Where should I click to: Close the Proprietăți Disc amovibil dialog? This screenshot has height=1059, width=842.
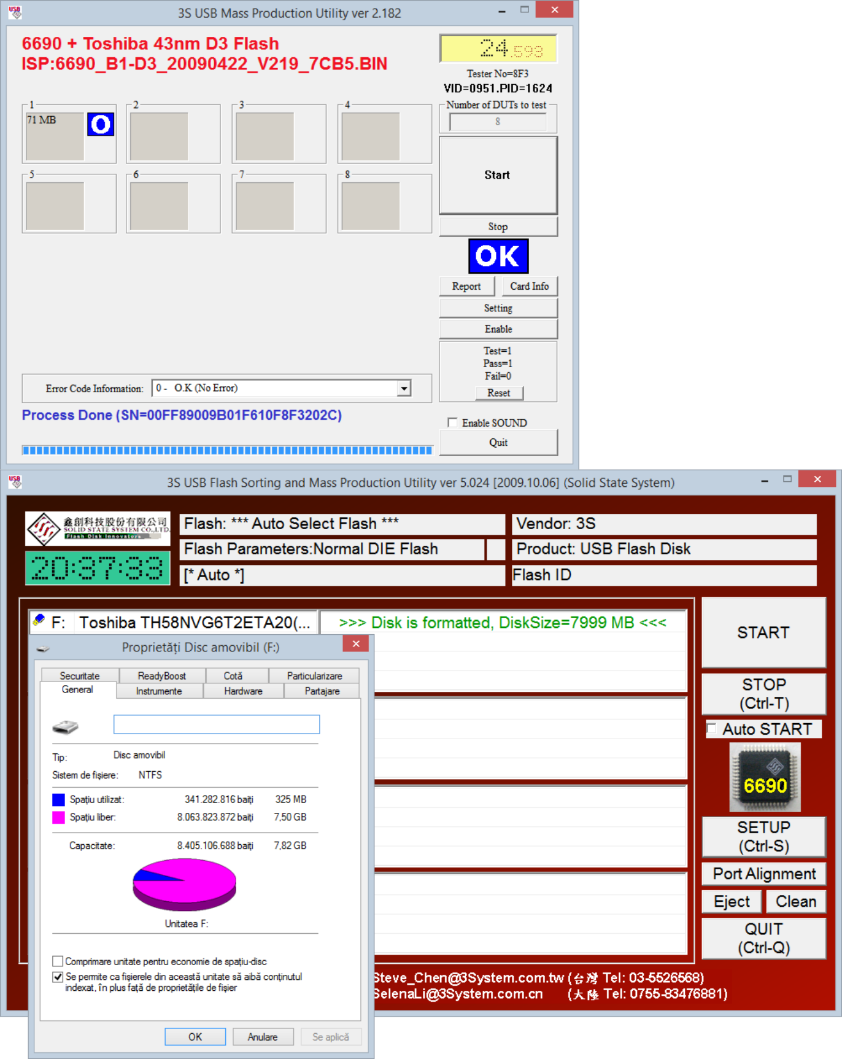356,643
